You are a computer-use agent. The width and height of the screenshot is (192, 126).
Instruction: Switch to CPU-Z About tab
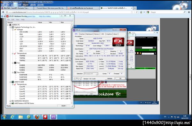click(115, 34)
